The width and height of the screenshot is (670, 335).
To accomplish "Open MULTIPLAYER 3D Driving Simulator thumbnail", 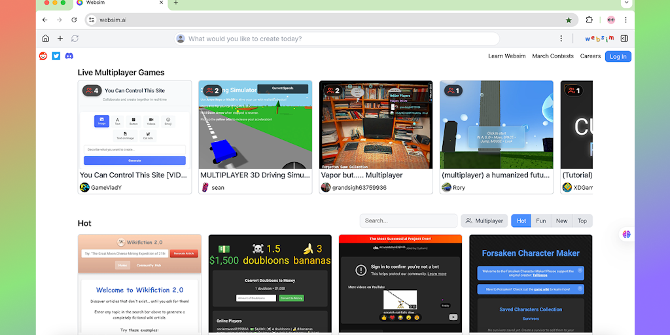I will click(255, 124).
